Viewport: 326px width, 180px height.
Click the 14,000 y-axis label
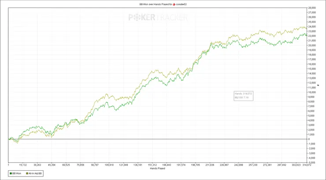coord(312,73)
